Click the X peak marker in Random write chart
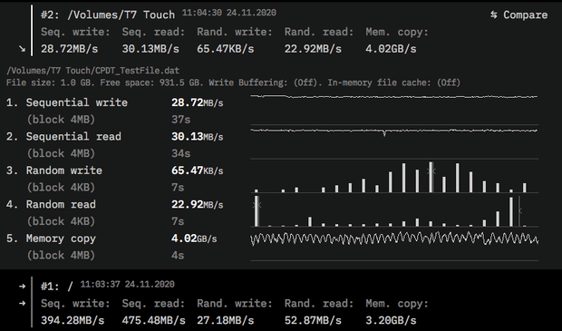The image size is (562, 331). coord(431,171)
